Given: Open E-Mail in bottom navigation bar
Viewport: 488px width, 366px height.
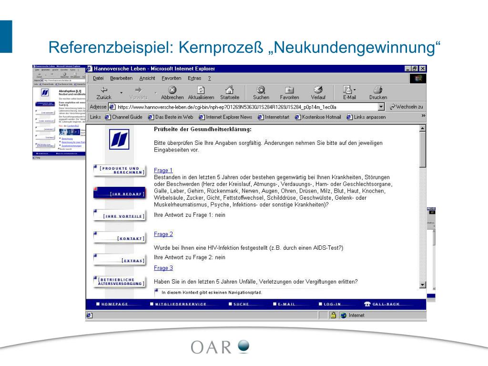Looking at the screenshot, I should [284, 304].
